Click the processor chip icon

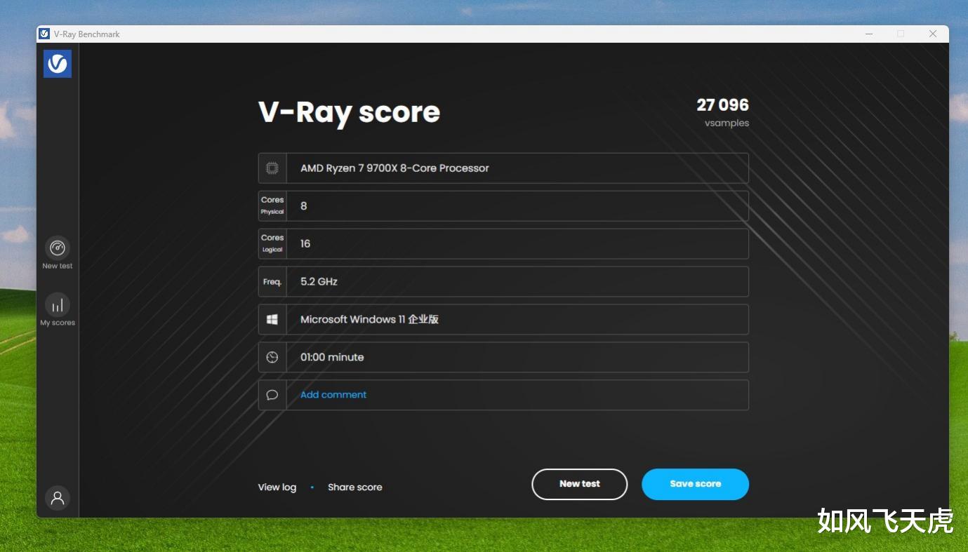pyautogui.click(x=272, y=168)
